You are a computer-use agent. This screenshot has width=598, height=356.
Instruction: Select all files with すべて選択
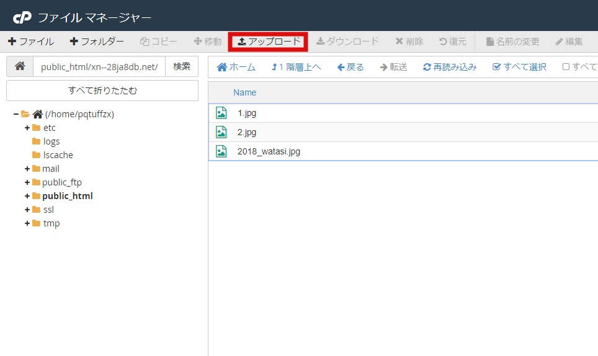pyautogui.click(x=519, y=67)
